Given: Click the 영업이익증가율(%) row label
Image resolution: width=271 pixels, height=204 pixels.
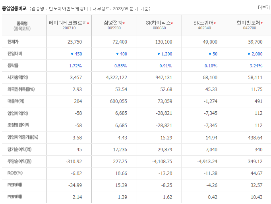Looking at the screenshot, I should 23,137.
